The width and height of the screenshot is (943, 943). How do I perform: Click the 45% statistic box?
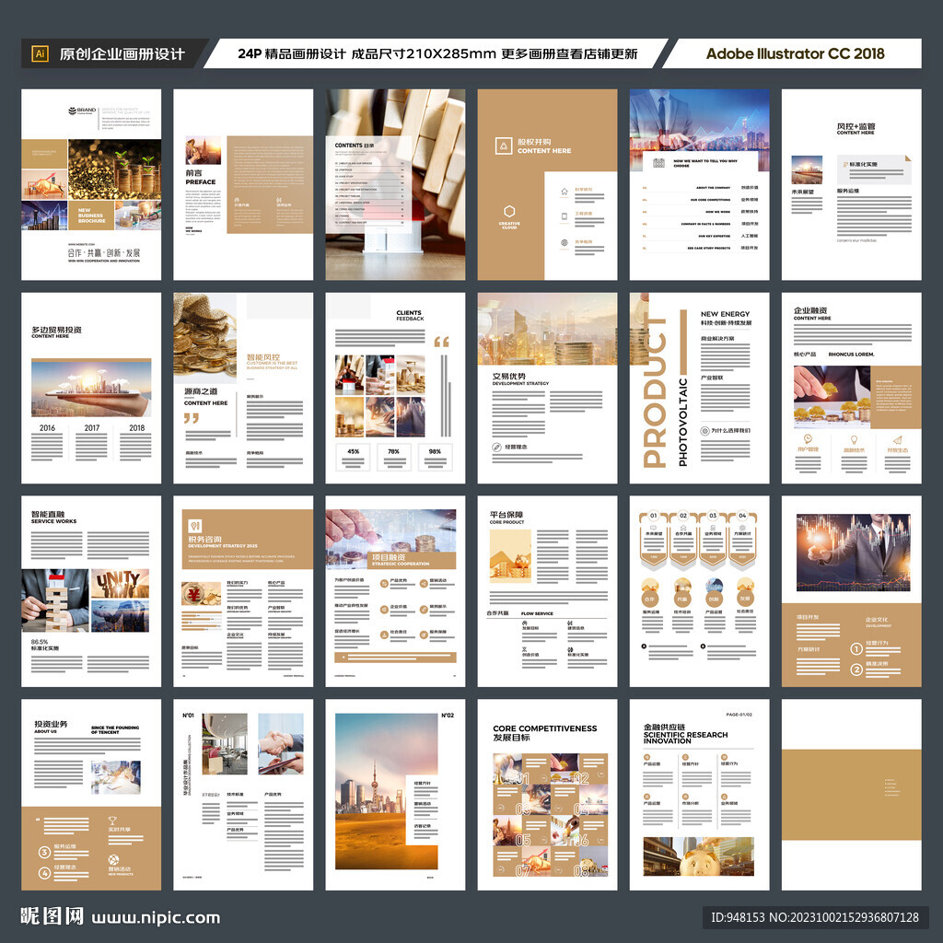[x=353, y=457]
